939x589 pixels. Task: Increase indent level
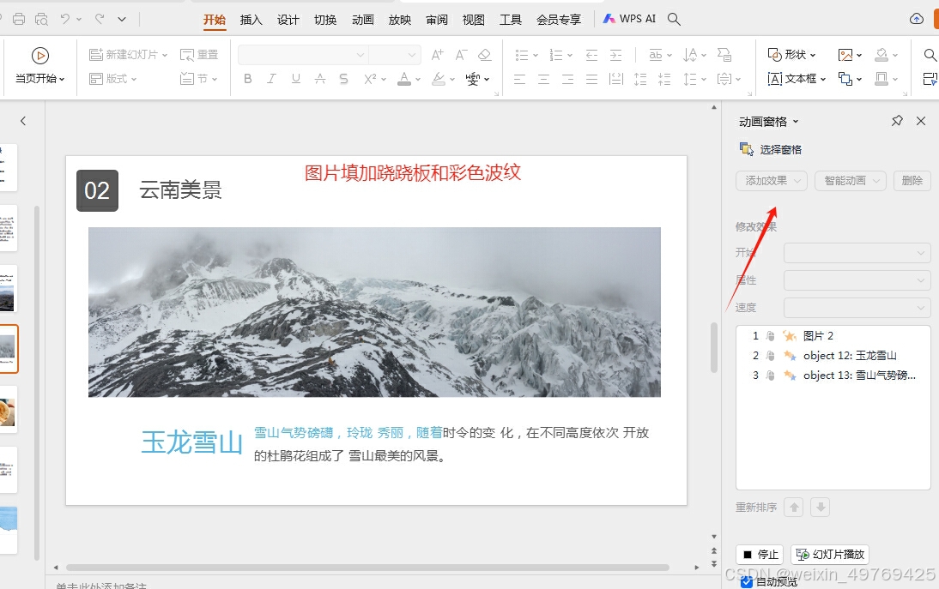click(x=615, y=55)
